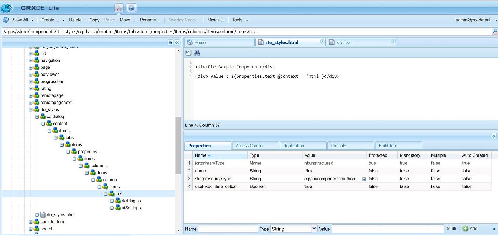The height and width of the screenshot is (236, 498).
Task: Select the sling:resourceType property row
Action: pos(338,179)
